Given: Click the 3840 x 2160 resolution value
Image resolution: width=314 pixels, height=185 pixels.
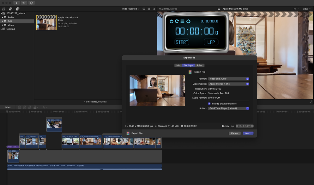Looking at the screenshot, I should point(215,89).
